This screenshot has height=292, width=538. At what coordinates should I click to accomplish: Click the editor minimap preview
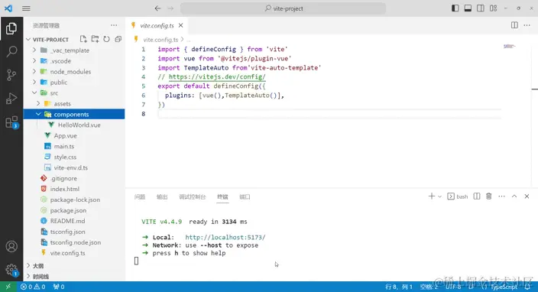[x=509, y=47]
